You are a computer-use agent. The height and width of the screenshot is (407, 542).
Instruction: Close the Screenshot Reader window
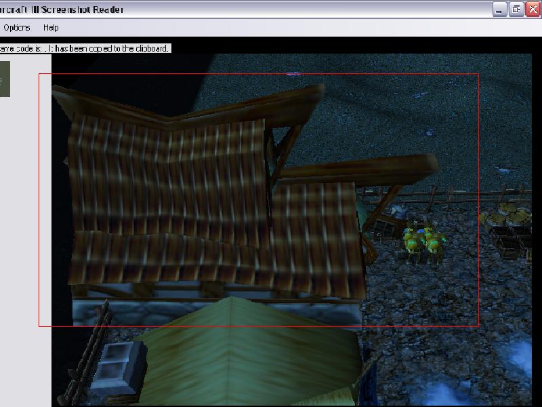click(533, 9)
